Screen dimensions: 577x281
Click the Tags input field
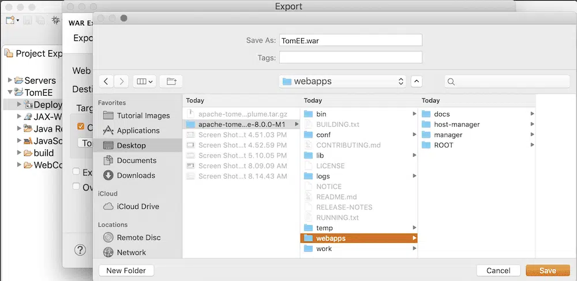click(x=350, y=57)
